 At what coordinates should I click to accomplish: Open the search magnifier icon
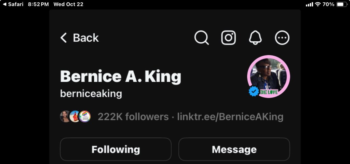coord(202,38)
